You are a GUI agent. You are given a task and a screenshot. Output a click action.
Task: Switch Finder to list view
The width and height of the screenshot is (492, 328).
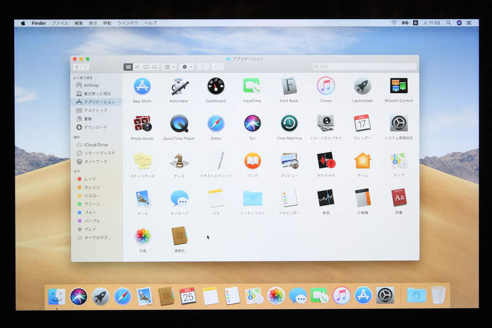(137, 67)
